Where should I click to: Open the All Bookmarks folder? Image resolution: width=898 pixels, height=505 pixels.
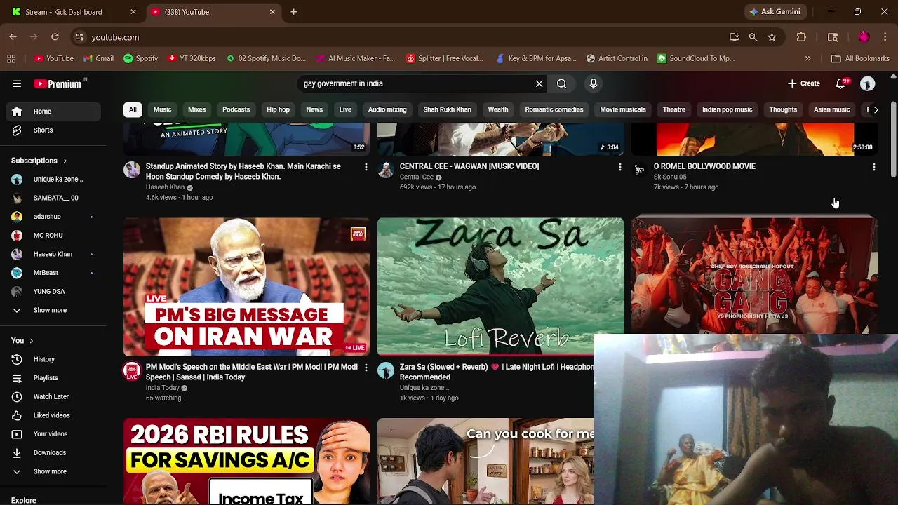pos(860,58)
